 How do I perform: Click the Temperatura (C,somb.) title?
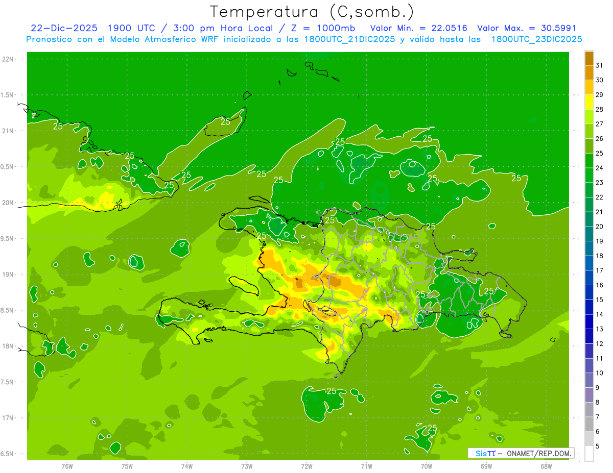point(312,11)
